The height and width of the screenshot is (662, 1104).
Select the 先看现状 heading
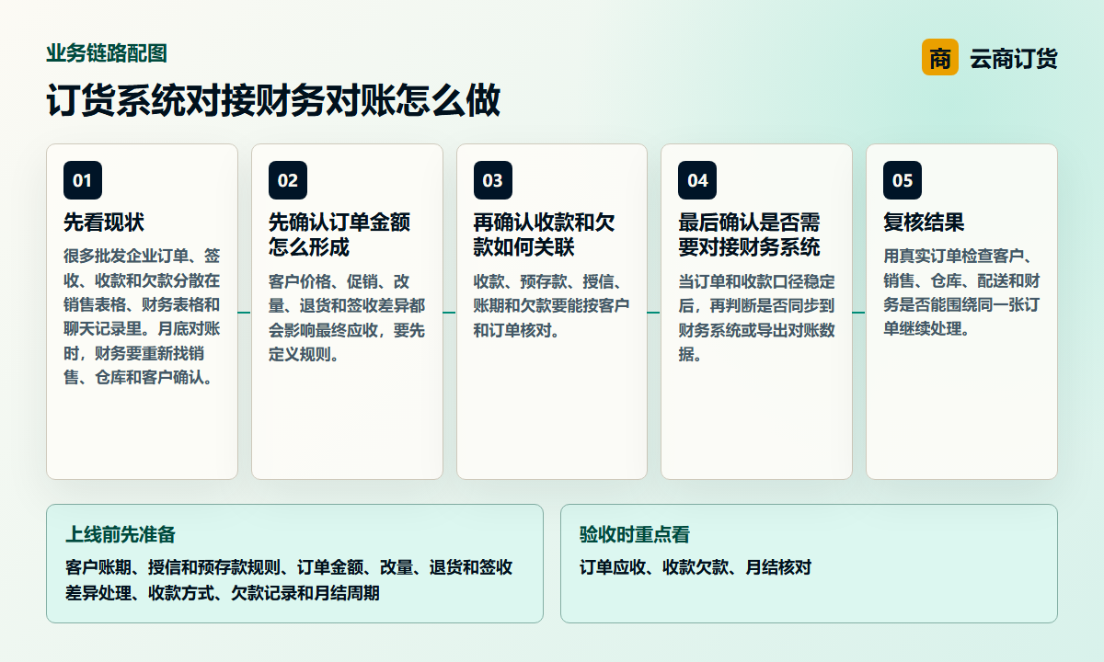click(x=104, y=223)
